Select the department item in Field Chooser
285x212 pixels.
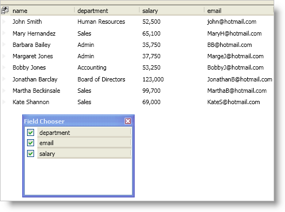(x=84, y=132)
